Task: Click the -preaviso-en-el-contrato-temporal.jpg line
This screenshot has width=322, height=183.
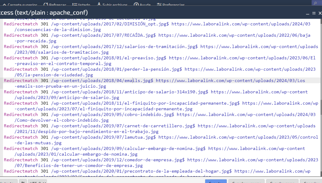Action: 63,63
